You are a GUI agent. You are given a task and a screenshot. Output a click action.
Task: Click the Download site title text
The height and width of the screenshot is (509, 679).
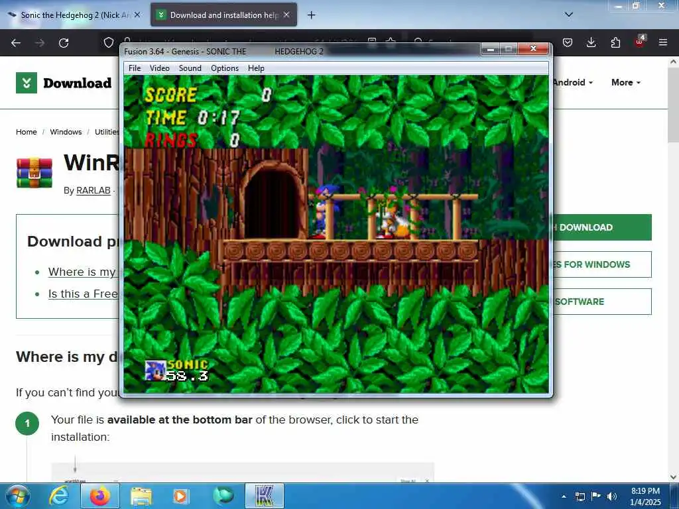(78, 83)
